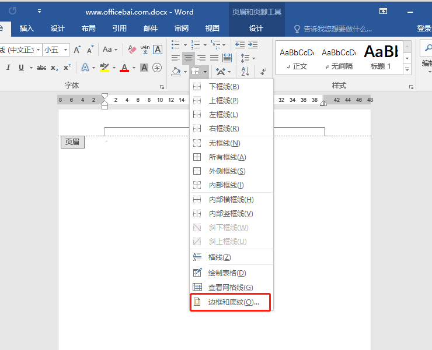Viewport: 432px width, 350px height.
Task: Choose 横线(Z) horizontal line
Action: [231, 257]
